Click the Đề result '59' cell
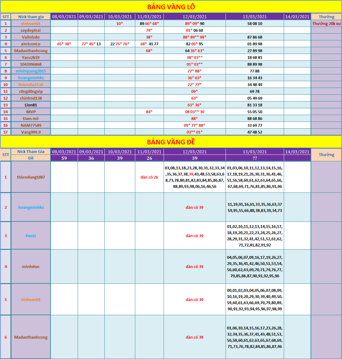This screenshot has width=342, height=359. point(64,158)
